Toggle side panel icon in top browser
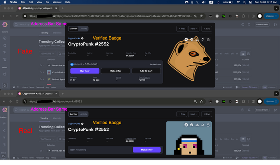 point(253,16)
